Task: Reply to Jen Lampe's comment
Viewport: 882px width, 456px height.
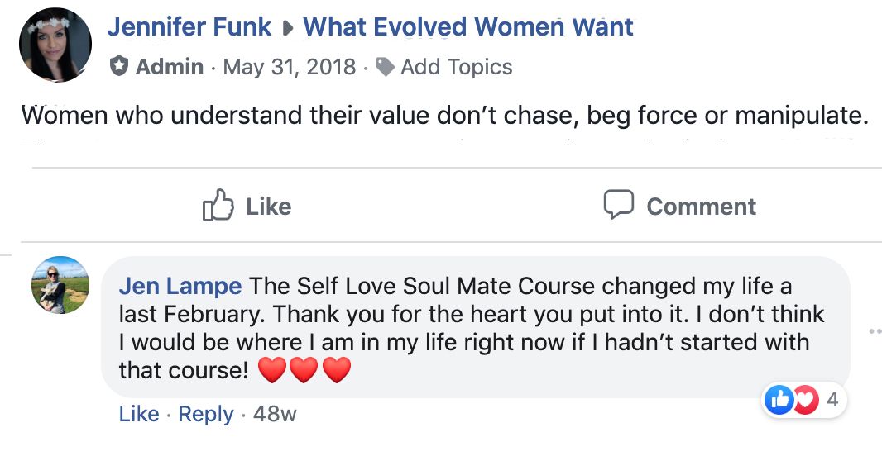Action: tap(206, 414)
